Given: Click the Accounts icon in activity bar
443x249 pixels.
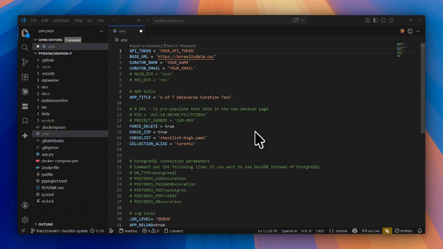Looking at the screenshot, I should click(25, 205).
